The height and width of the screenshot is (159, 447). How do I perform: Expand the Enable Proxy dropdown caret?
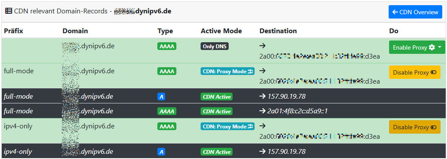441,48
